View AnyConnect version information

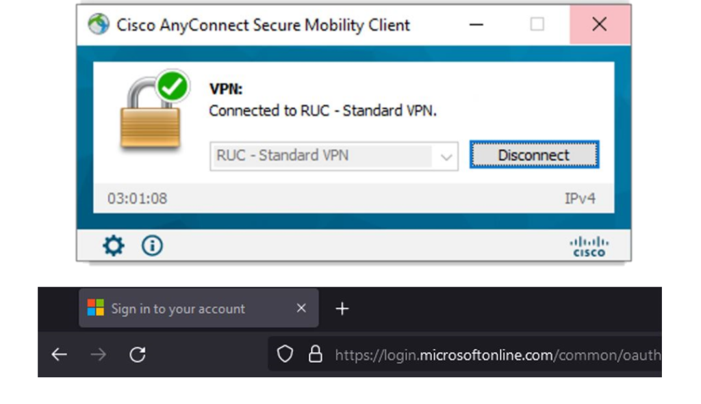point(151,245)
